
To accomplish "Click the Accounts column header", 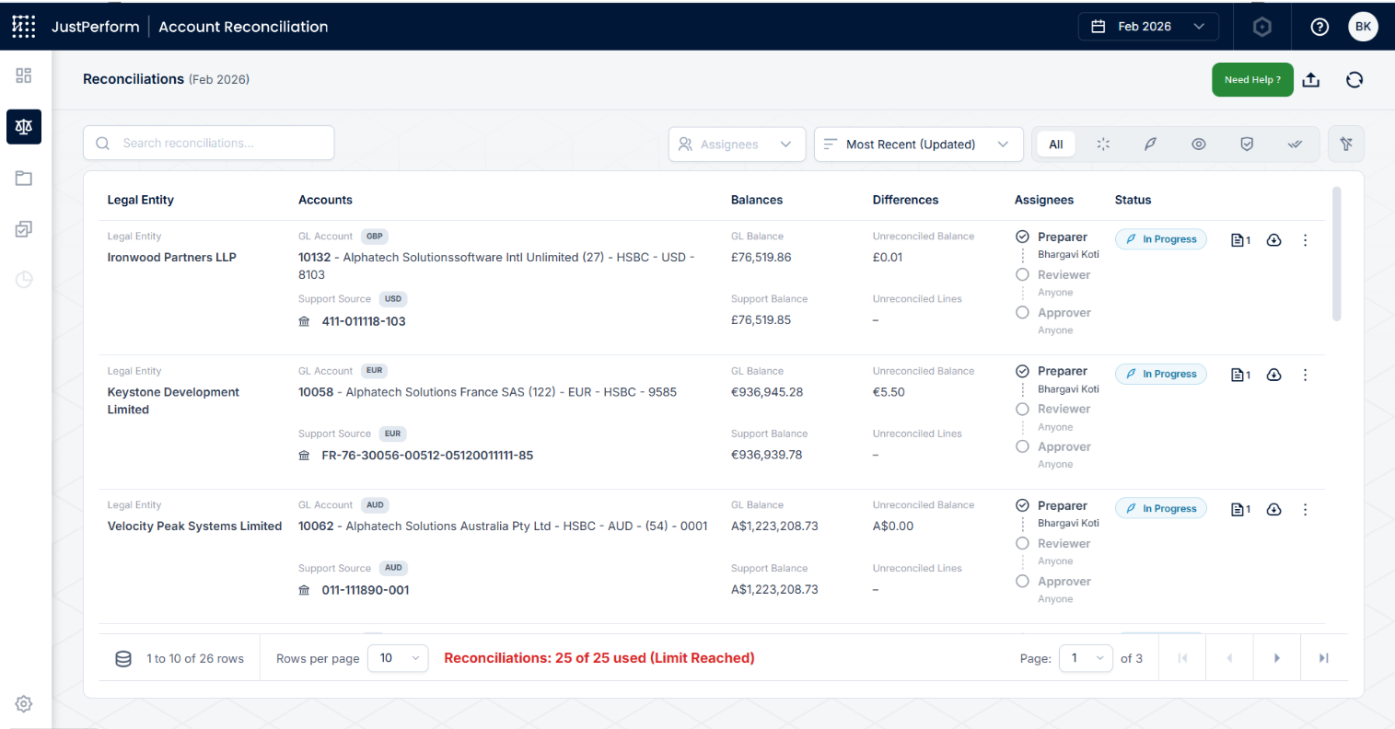I will click(x=325, y=200).
